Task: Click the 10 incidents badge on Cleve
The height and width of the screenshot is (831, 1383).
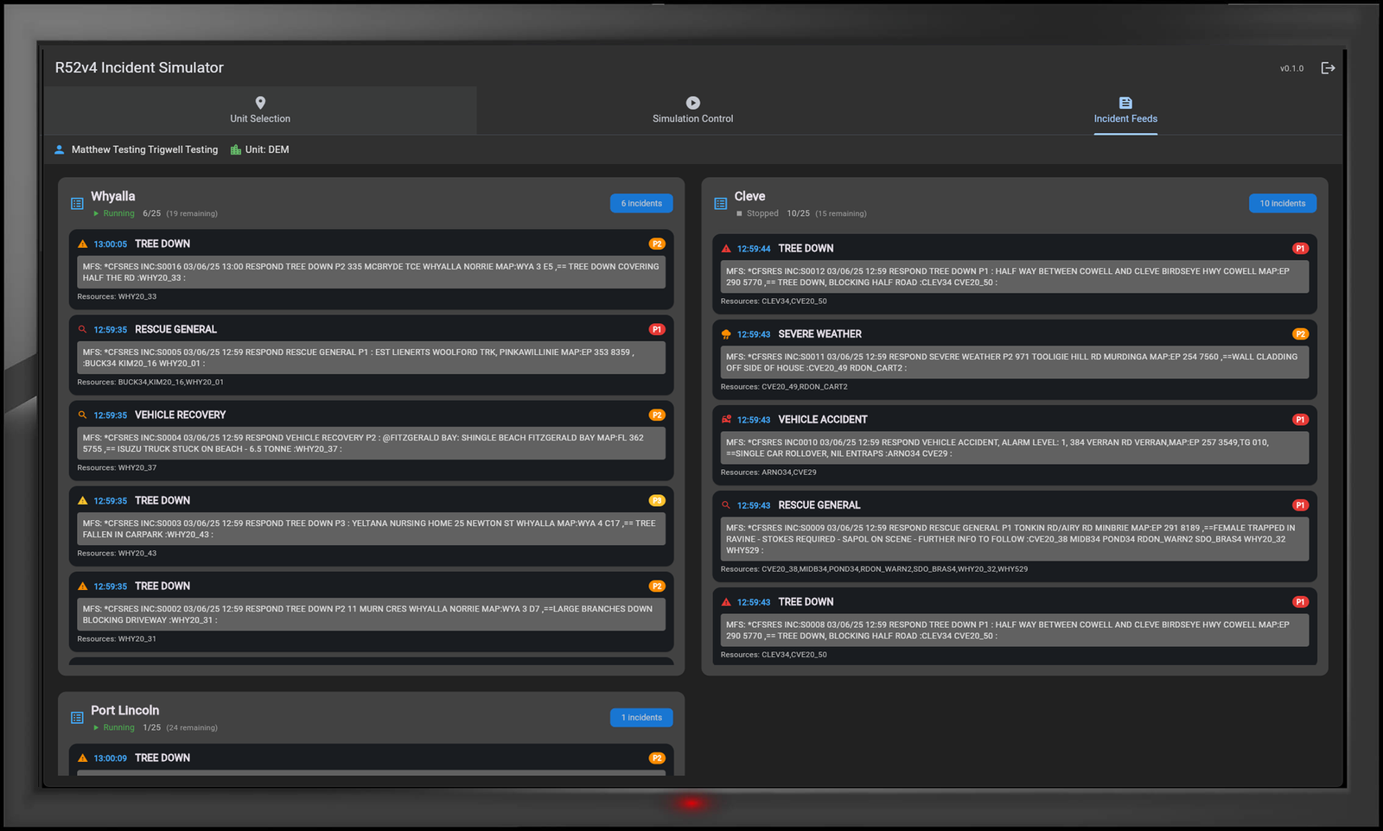Action: tap(1283, 203)
